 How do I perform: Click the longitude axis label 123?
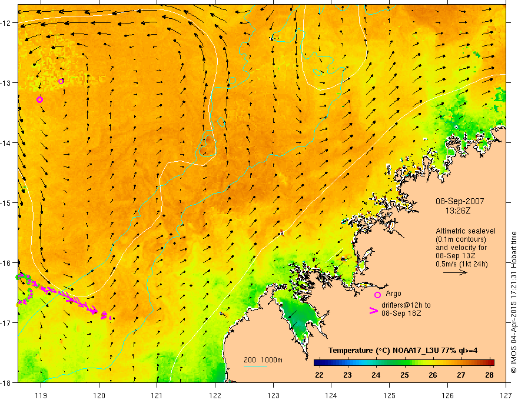(273, 395)
